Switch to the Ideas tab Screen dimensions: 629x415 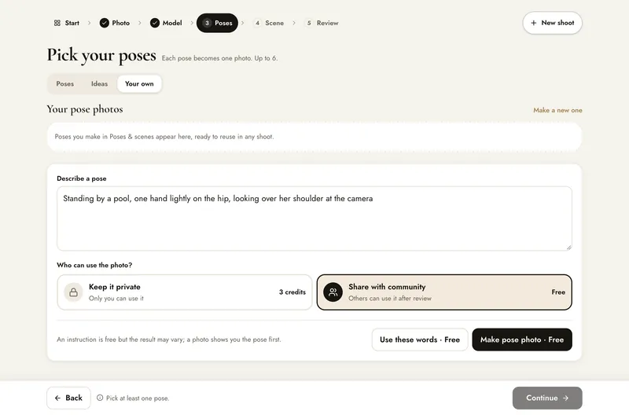coord(100,84)
